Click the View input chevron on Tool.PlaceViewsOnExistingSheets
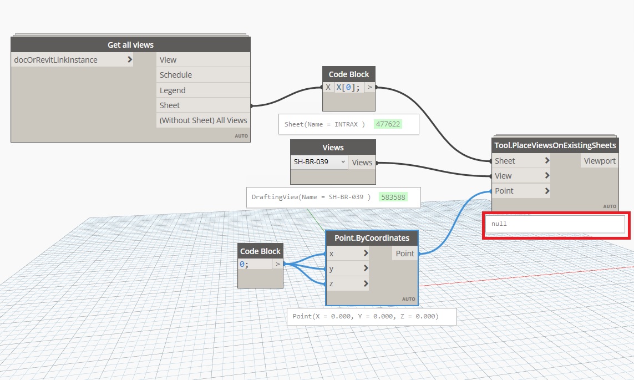Image resolution: width=634 pixels, height=380 pixels. [546, 175]
